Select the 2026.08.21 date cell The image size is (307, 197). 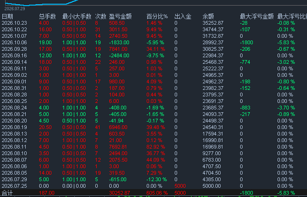(14, 114)
